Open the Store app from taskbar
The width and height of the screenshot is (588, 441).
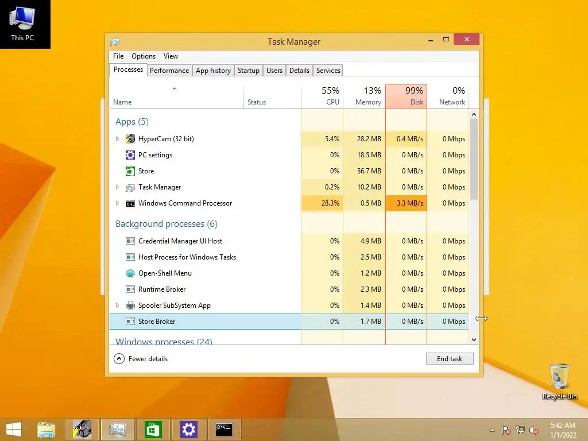[153, 429]
